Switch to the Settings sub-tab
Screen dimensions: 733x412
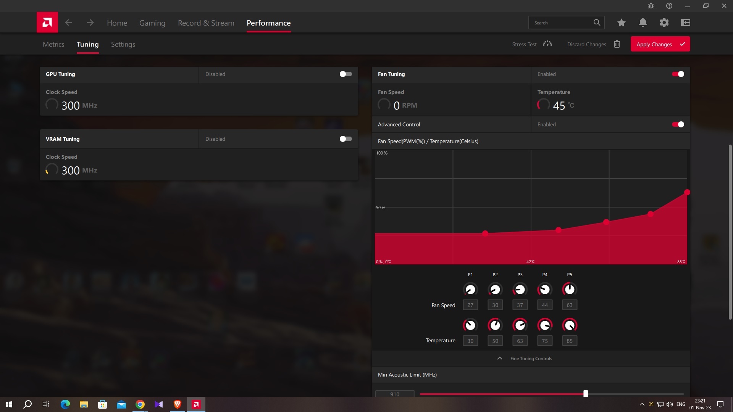(123, 44)
